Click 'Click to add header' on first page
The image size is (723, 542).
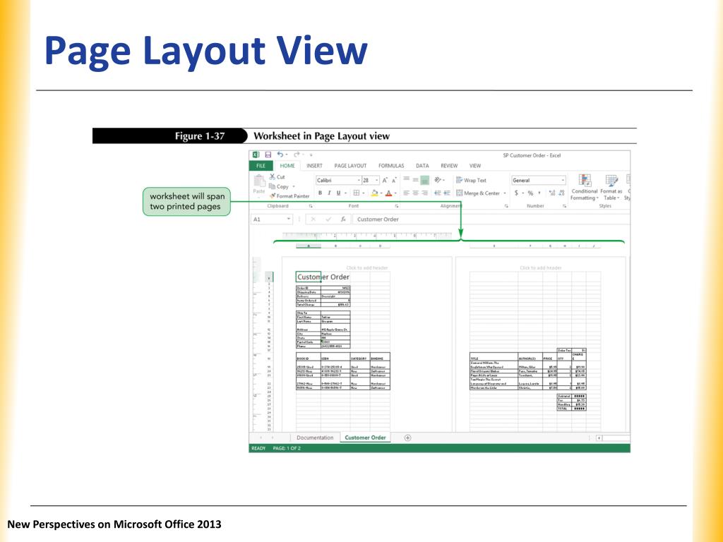[367, 267]
